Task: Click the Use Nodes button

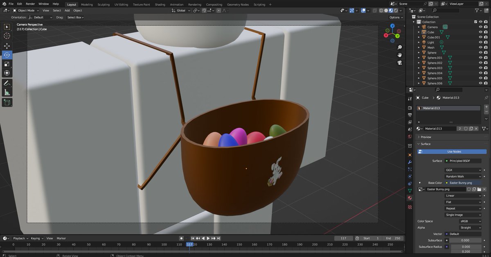Action: (x=452, y=151)
